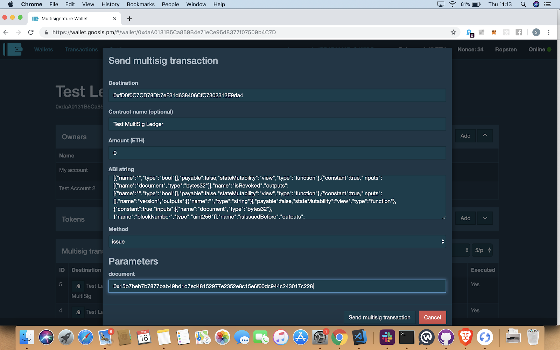Viewport: 560px width, 350px height.
Task: Click the MetaMask fox extension icon
Action: tap(494, 32)
